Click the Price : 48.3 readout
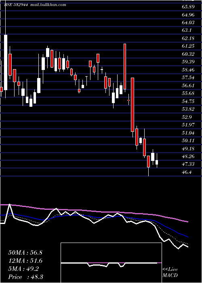Viewport: 202px width, 283px height. coord(25,277)
